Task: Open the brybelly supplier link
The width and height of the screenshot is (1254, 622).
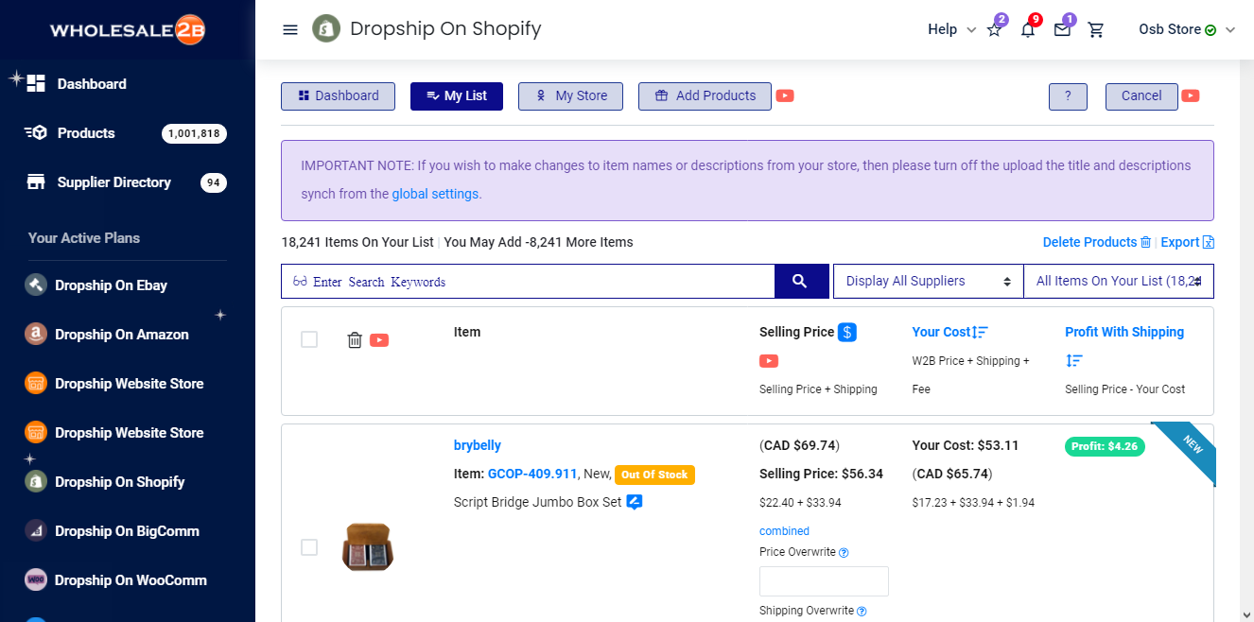Action: [478, 445]
